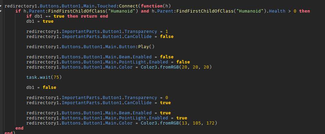Click Beam.Enabled = true line
This screenshot has width=325, height=134.
click(99, 113)
